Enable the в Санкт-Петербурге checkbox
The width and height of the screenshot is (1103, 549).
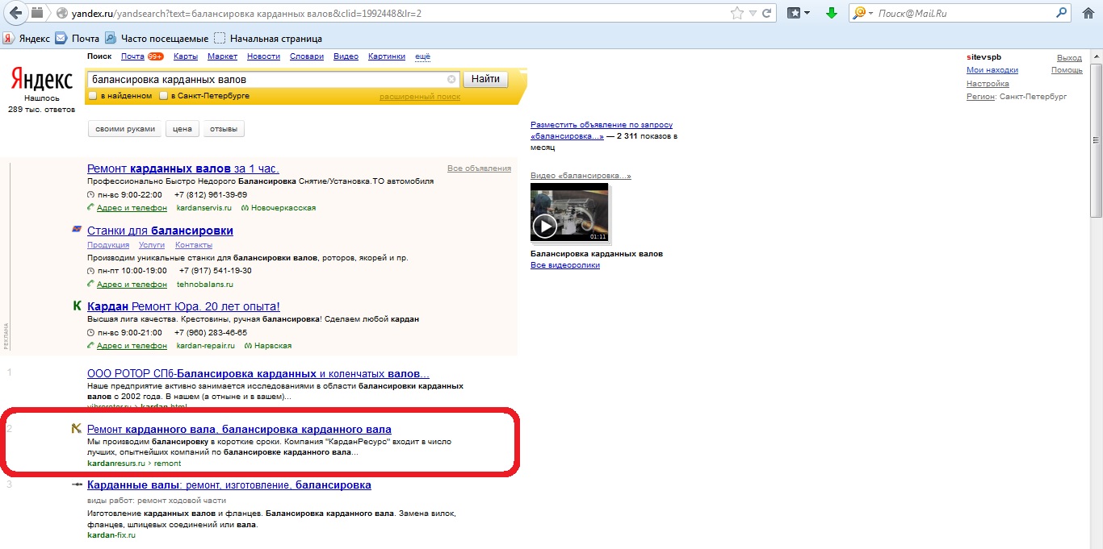pos(164,96)
